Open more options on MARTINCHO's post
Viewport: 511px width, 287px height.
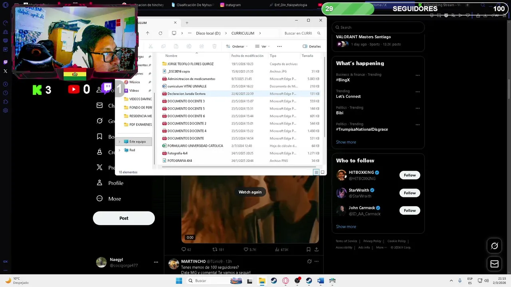[317, 261]
